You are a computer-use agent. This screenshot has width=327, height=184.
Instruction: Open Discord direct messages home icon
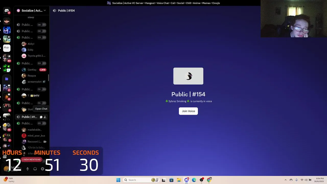coord(7,11)
